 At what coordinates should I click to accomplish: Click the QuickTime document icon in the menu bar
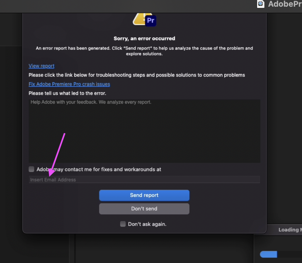coord(260,4)
